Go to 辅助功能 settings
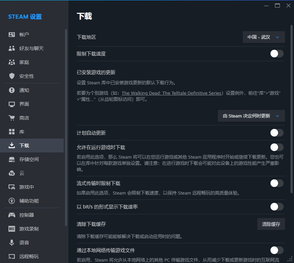Image resolution: width=294 pixels, height=263 pixels. point(32,201)
